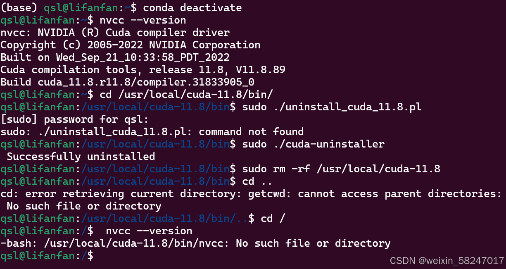Click the 'NVIDIA (R) Cuda compiler driver' line
Screen dimensions: 506x269
point(115,33)
